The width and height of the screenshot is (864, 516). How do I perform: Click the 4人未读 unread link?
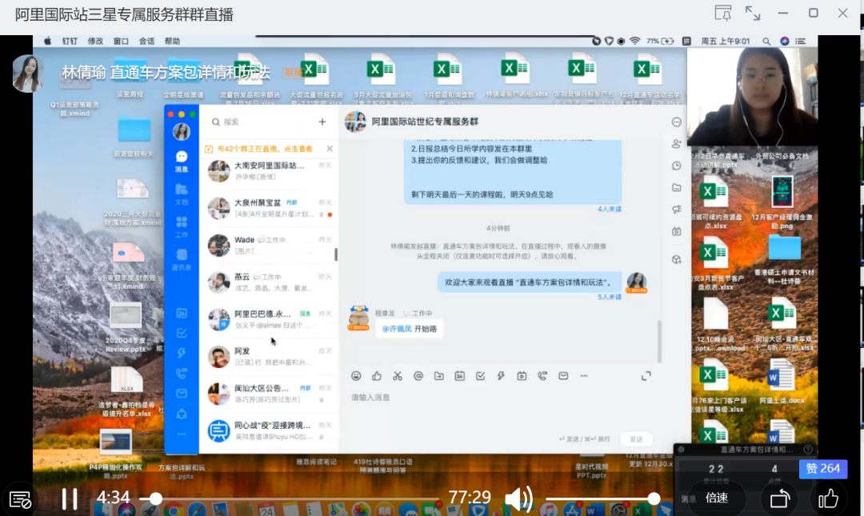coord(610,210)
